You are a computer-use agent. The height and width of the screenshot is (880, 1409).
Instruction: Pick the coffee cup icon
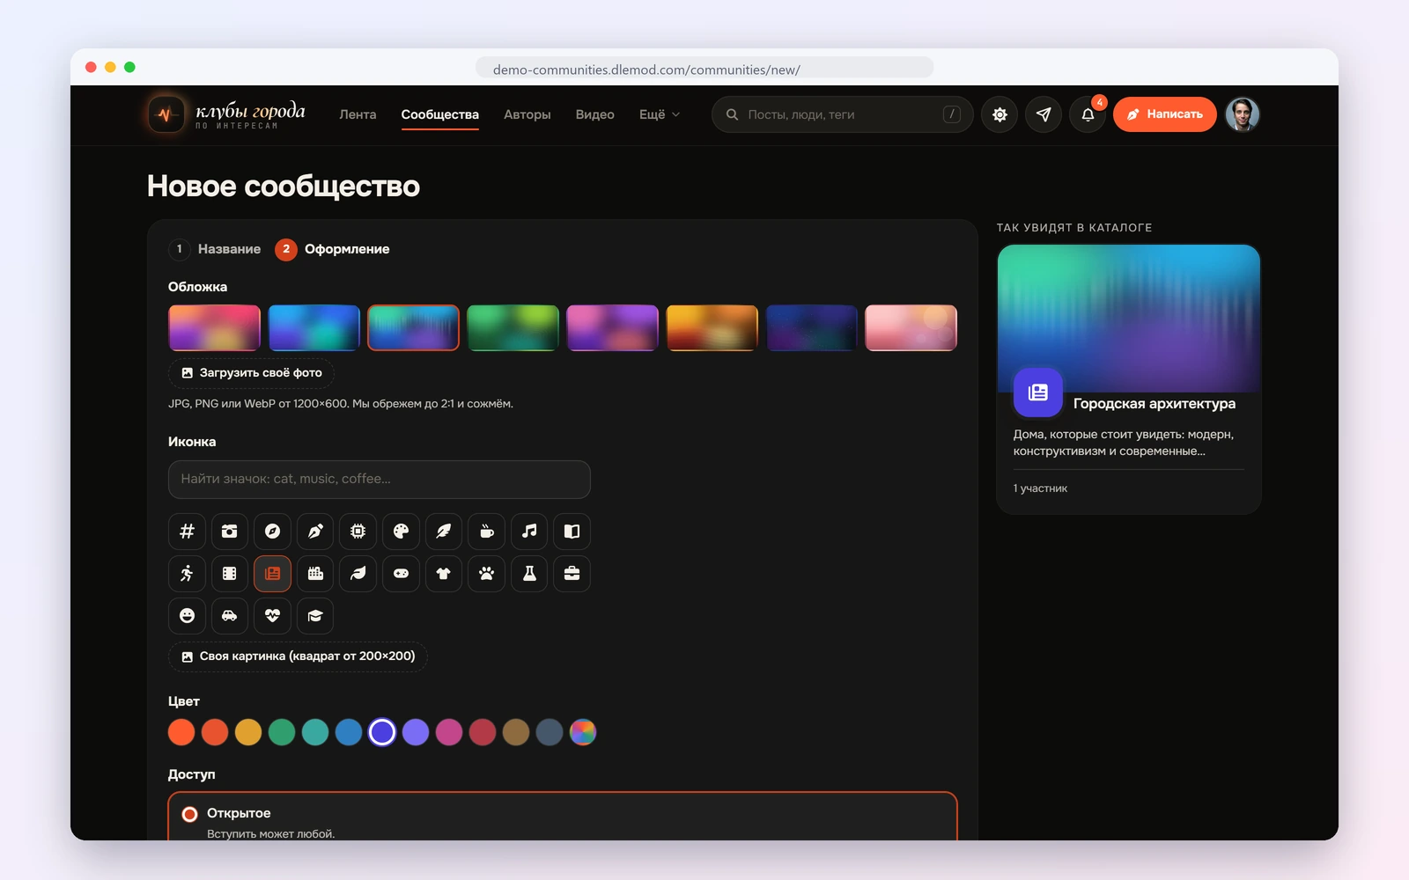[486, 532]
